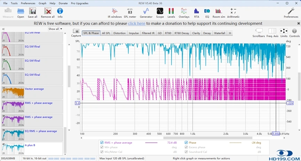This screenshot has width=301, height=161.
Task: Open the trace Arithmetic tool
Action: click(233, 13)
